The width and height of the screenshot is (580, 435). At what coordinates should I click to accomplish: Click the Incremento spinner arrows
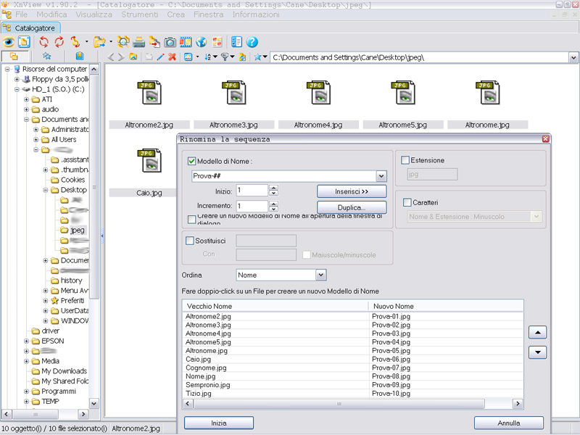pos(274,206)
